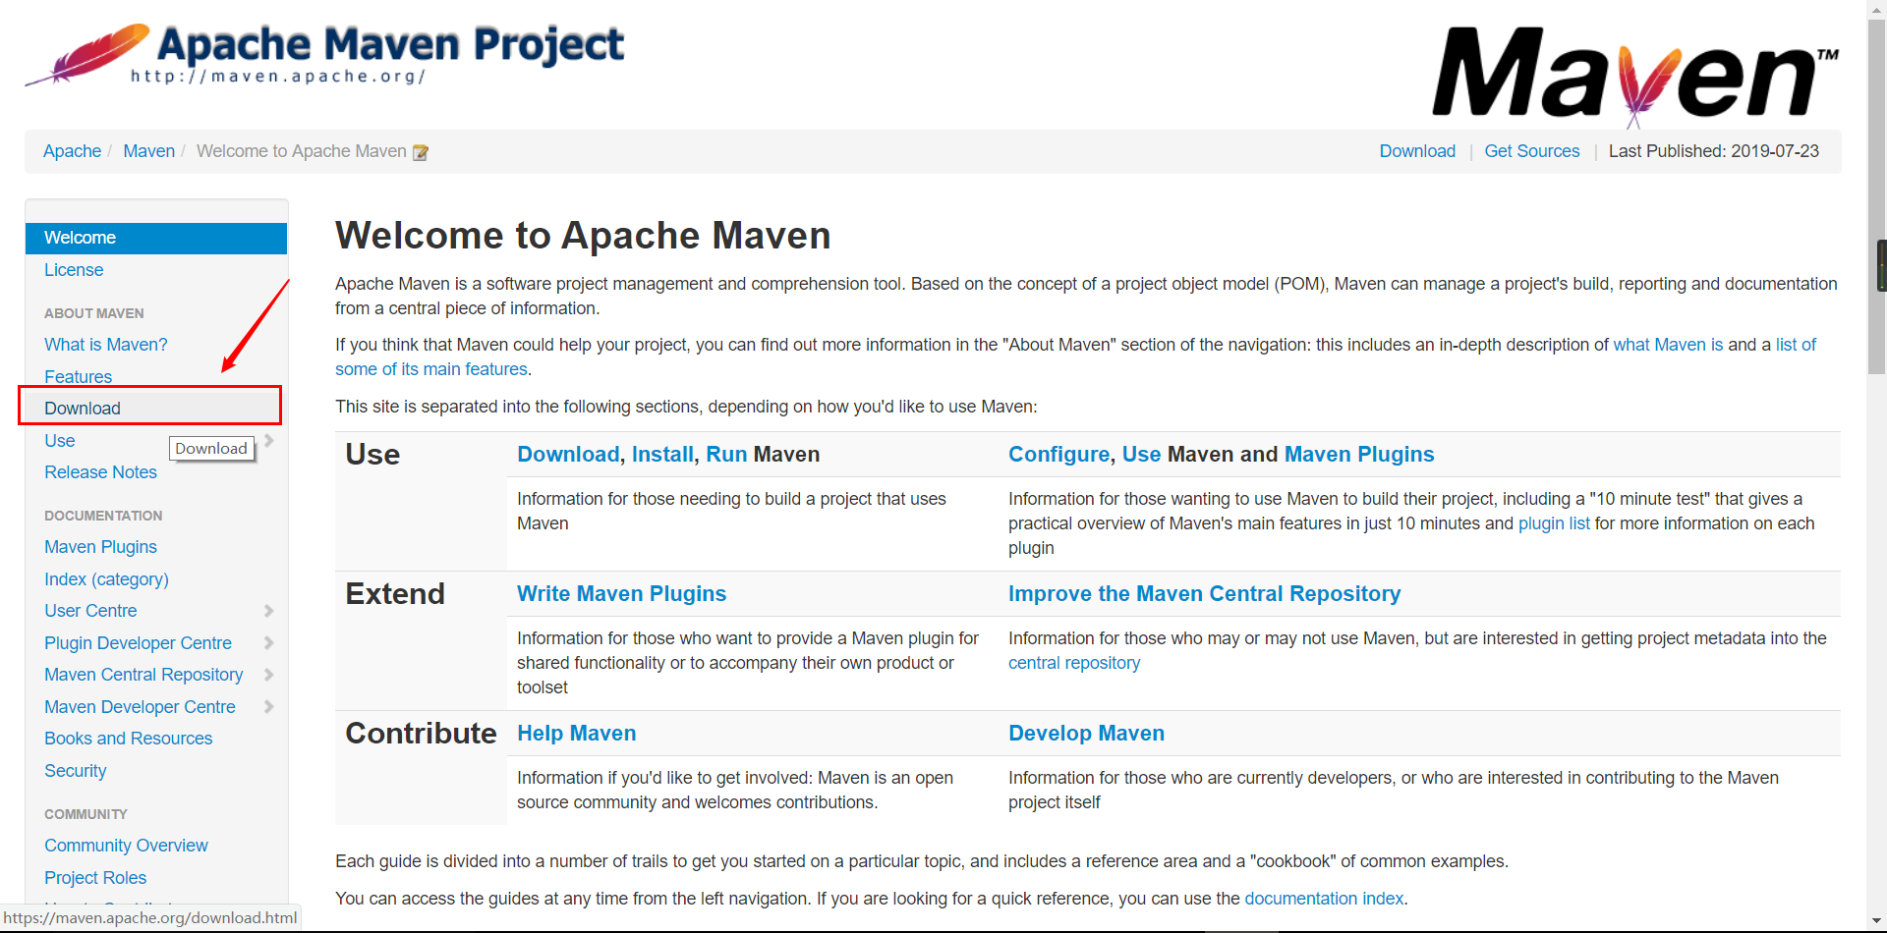Open Features in the sidebar
This screenshot has height=933, width=1887.
click(x=78, y=377)
